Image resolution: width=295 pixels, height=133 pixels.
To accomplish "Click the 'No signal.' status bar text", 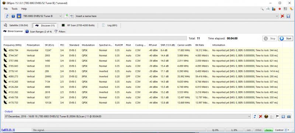I will tap(39, 130).
